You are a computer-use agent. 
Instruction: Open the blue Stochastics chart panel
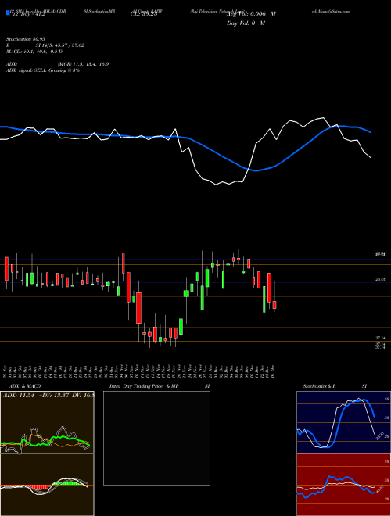click(x=343, y=422)
